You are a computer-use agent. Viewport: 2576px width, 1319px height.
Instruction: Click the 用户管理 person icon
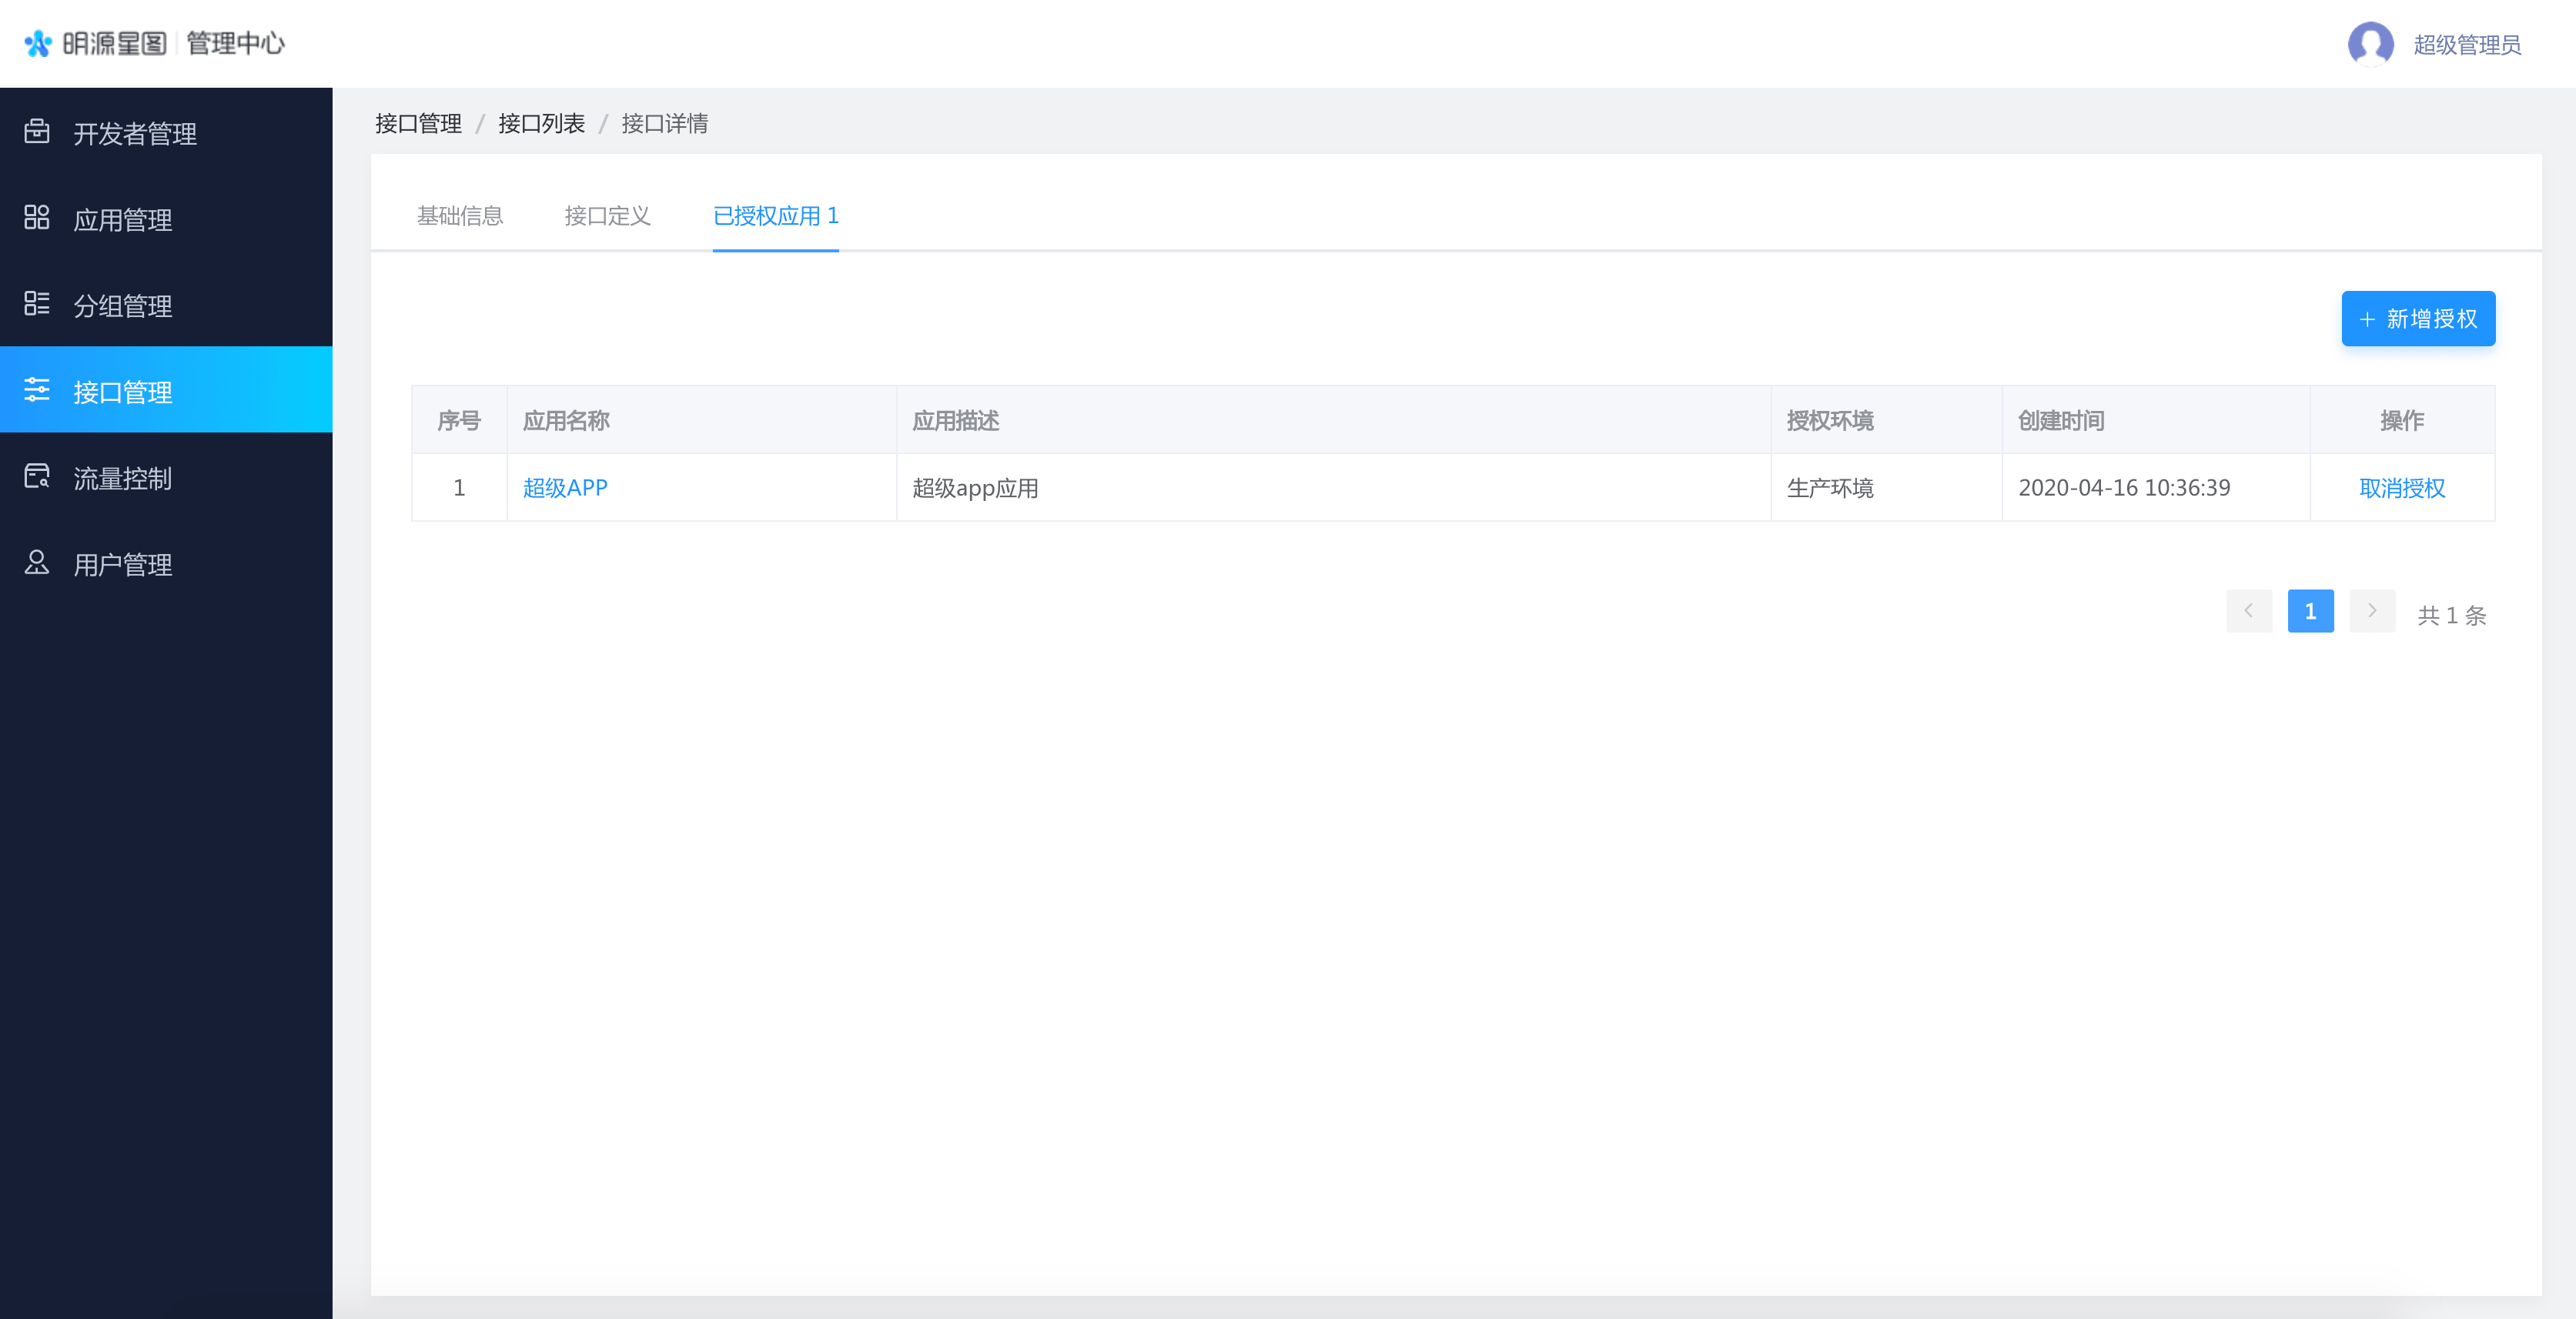pos(37,563)
